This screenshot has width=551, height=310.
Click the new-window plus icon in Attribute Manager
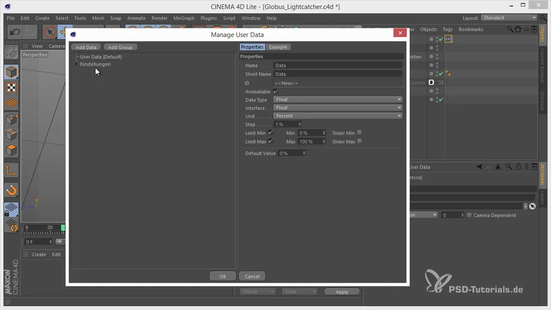534,167
